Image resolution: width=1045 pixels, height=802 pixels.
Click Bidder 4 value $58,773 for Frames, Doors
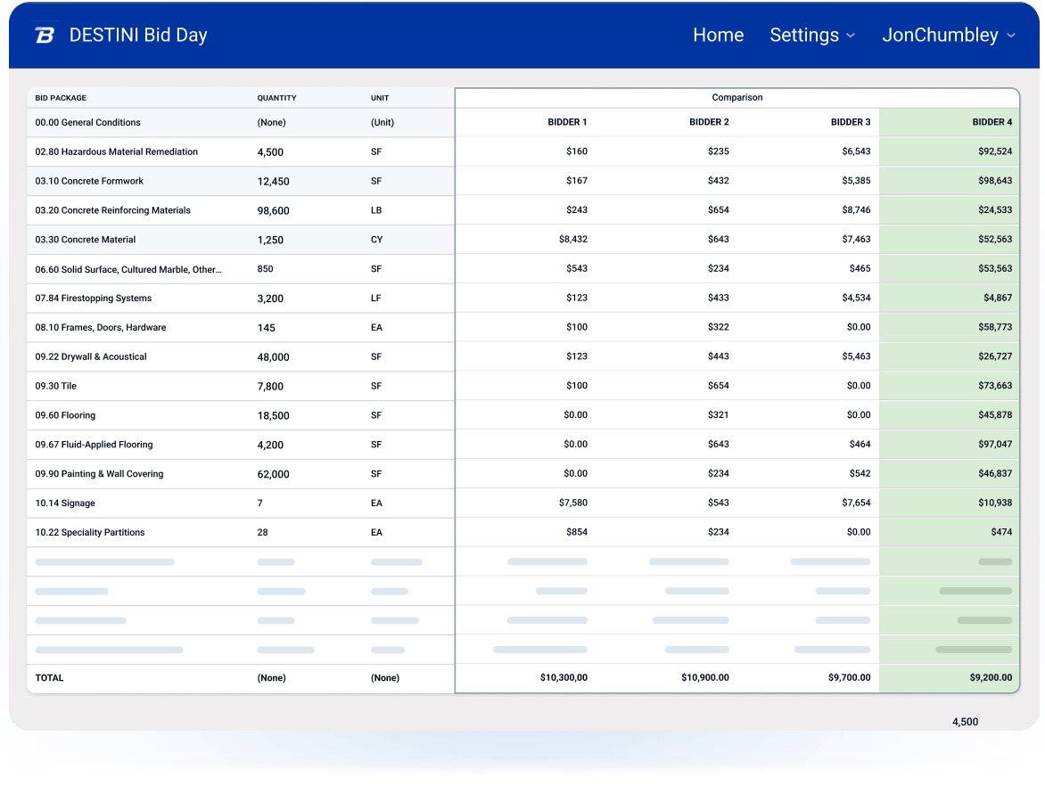click(995, 327)
